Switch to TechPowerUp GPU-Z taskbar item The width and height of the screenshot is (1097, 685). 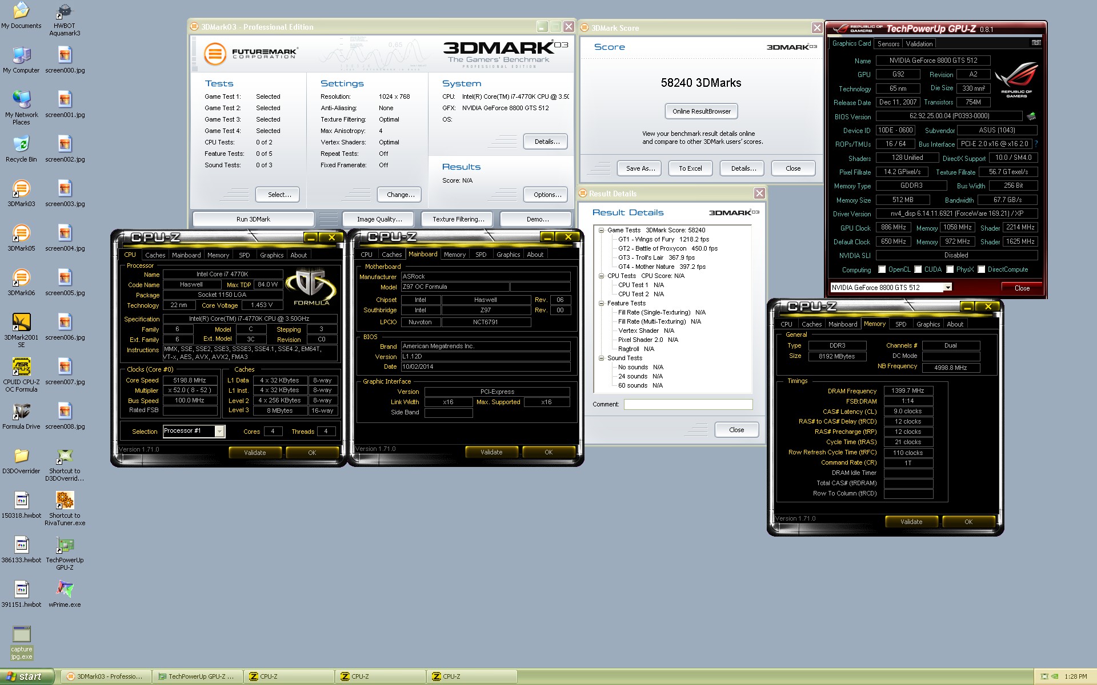click(x=197, y=676)
